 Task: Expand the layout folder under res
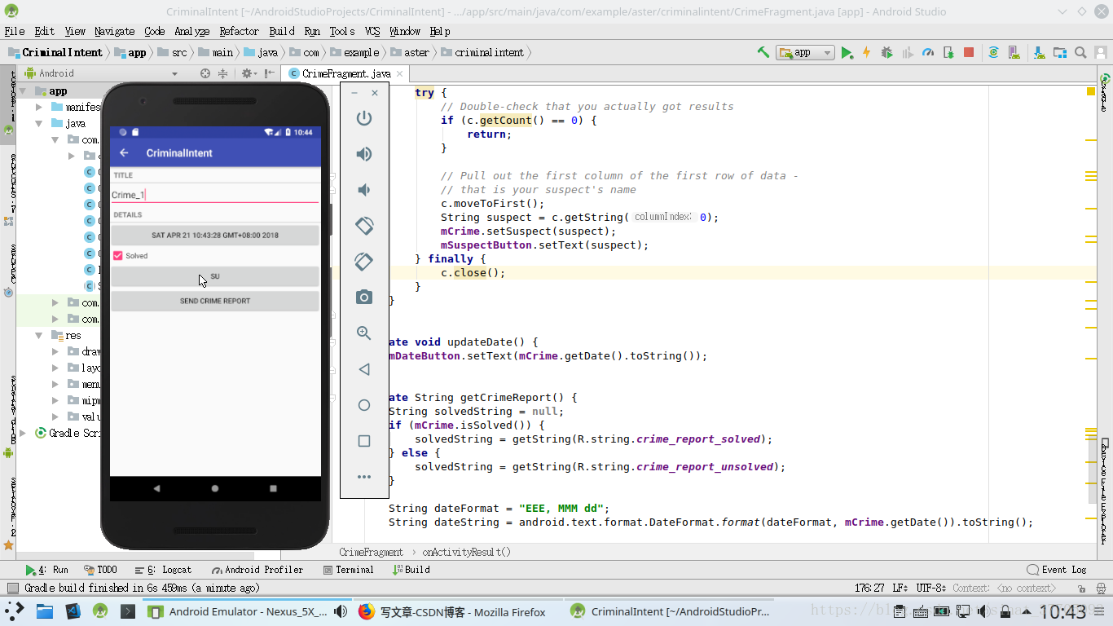(55, 368)
